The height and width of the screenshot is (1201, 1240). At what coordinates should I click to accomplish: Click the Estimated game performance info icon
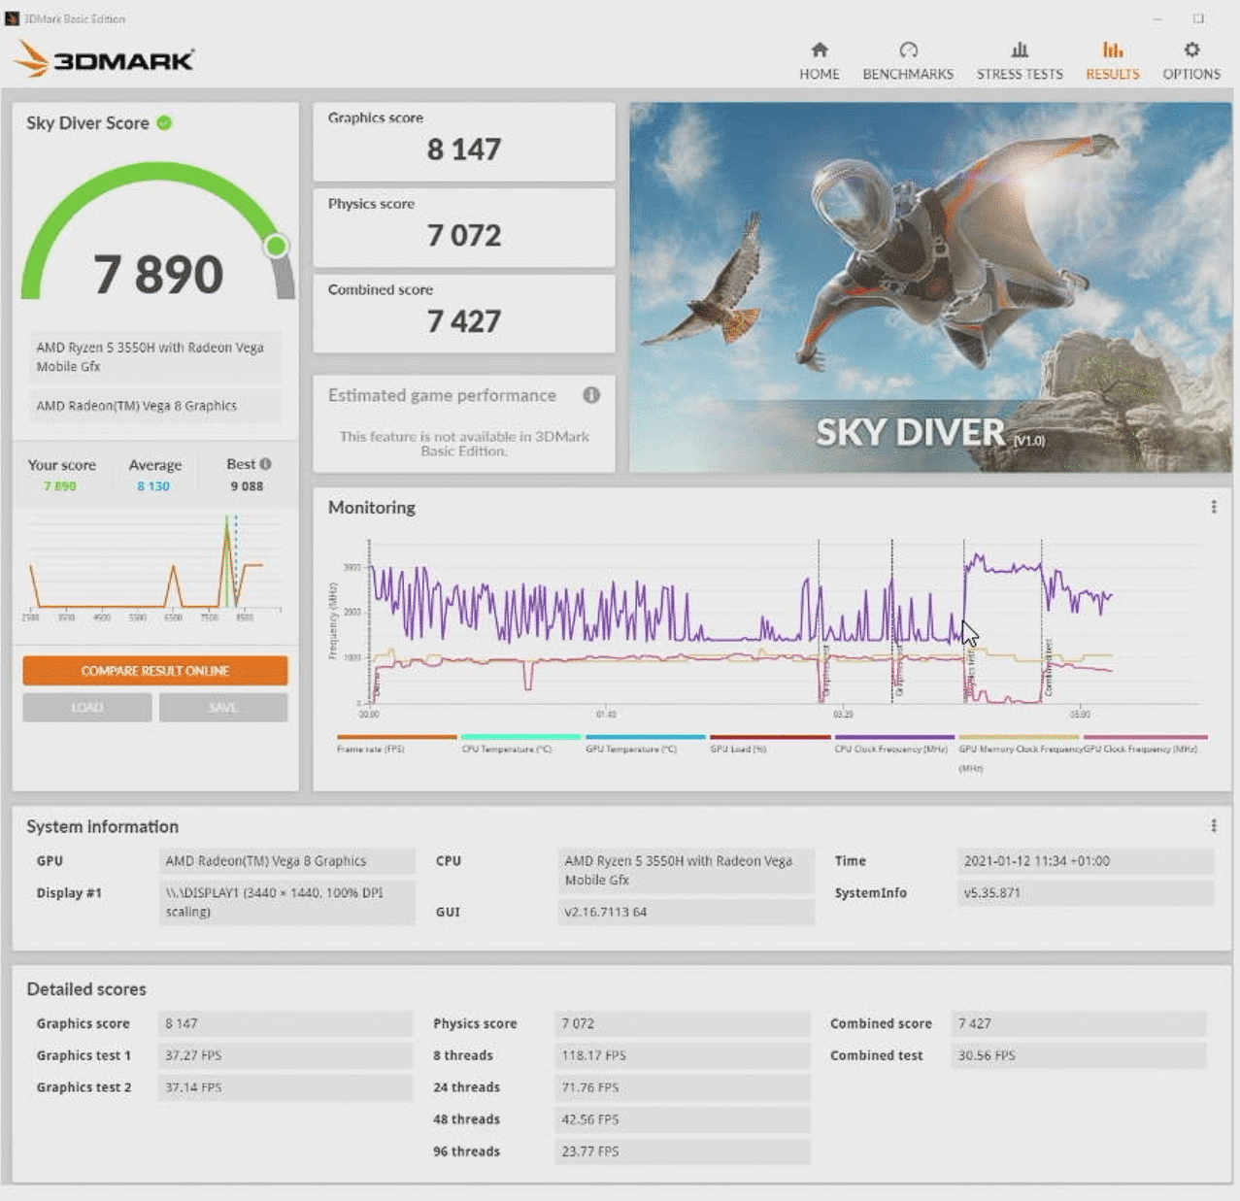point(591,395)
